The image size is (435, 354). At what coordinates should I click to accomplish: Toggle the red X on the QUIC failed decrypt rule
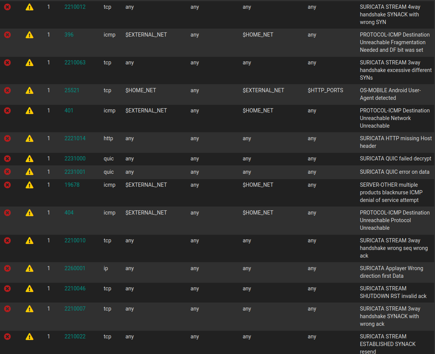(x=7, y=159)
